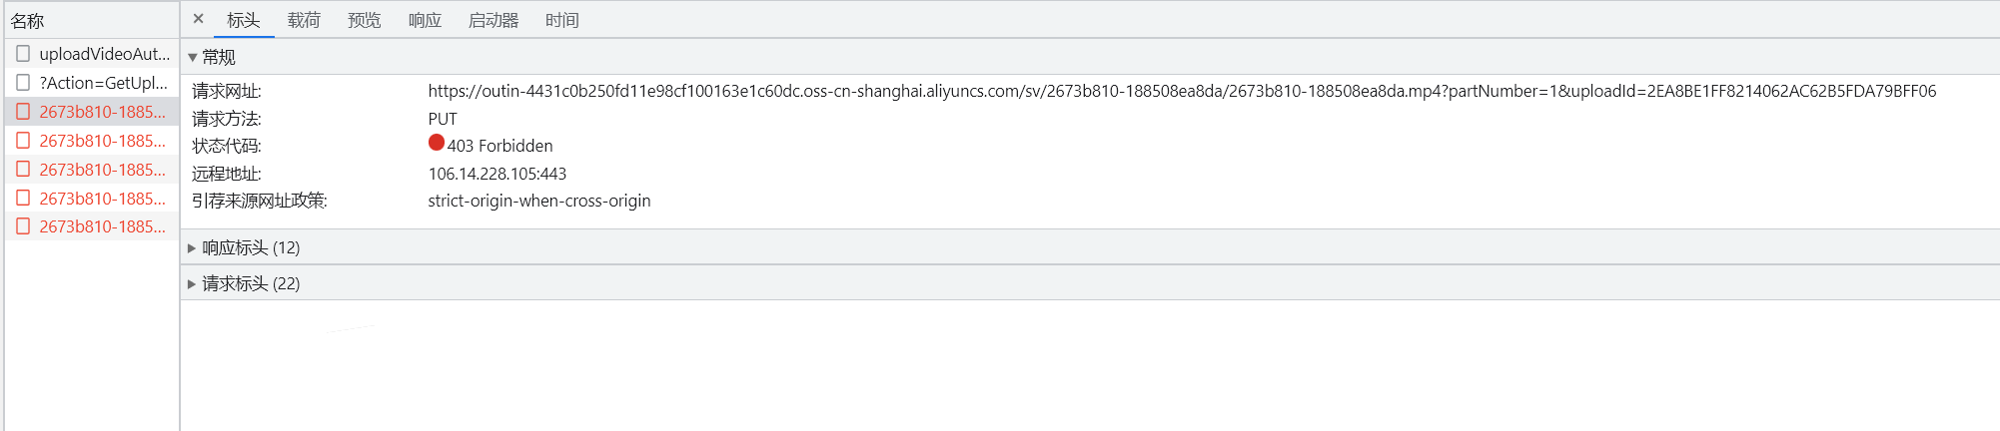2000x431 pixels.
Task: Select the 启动器 tab
Action: (x=494, y=20)
